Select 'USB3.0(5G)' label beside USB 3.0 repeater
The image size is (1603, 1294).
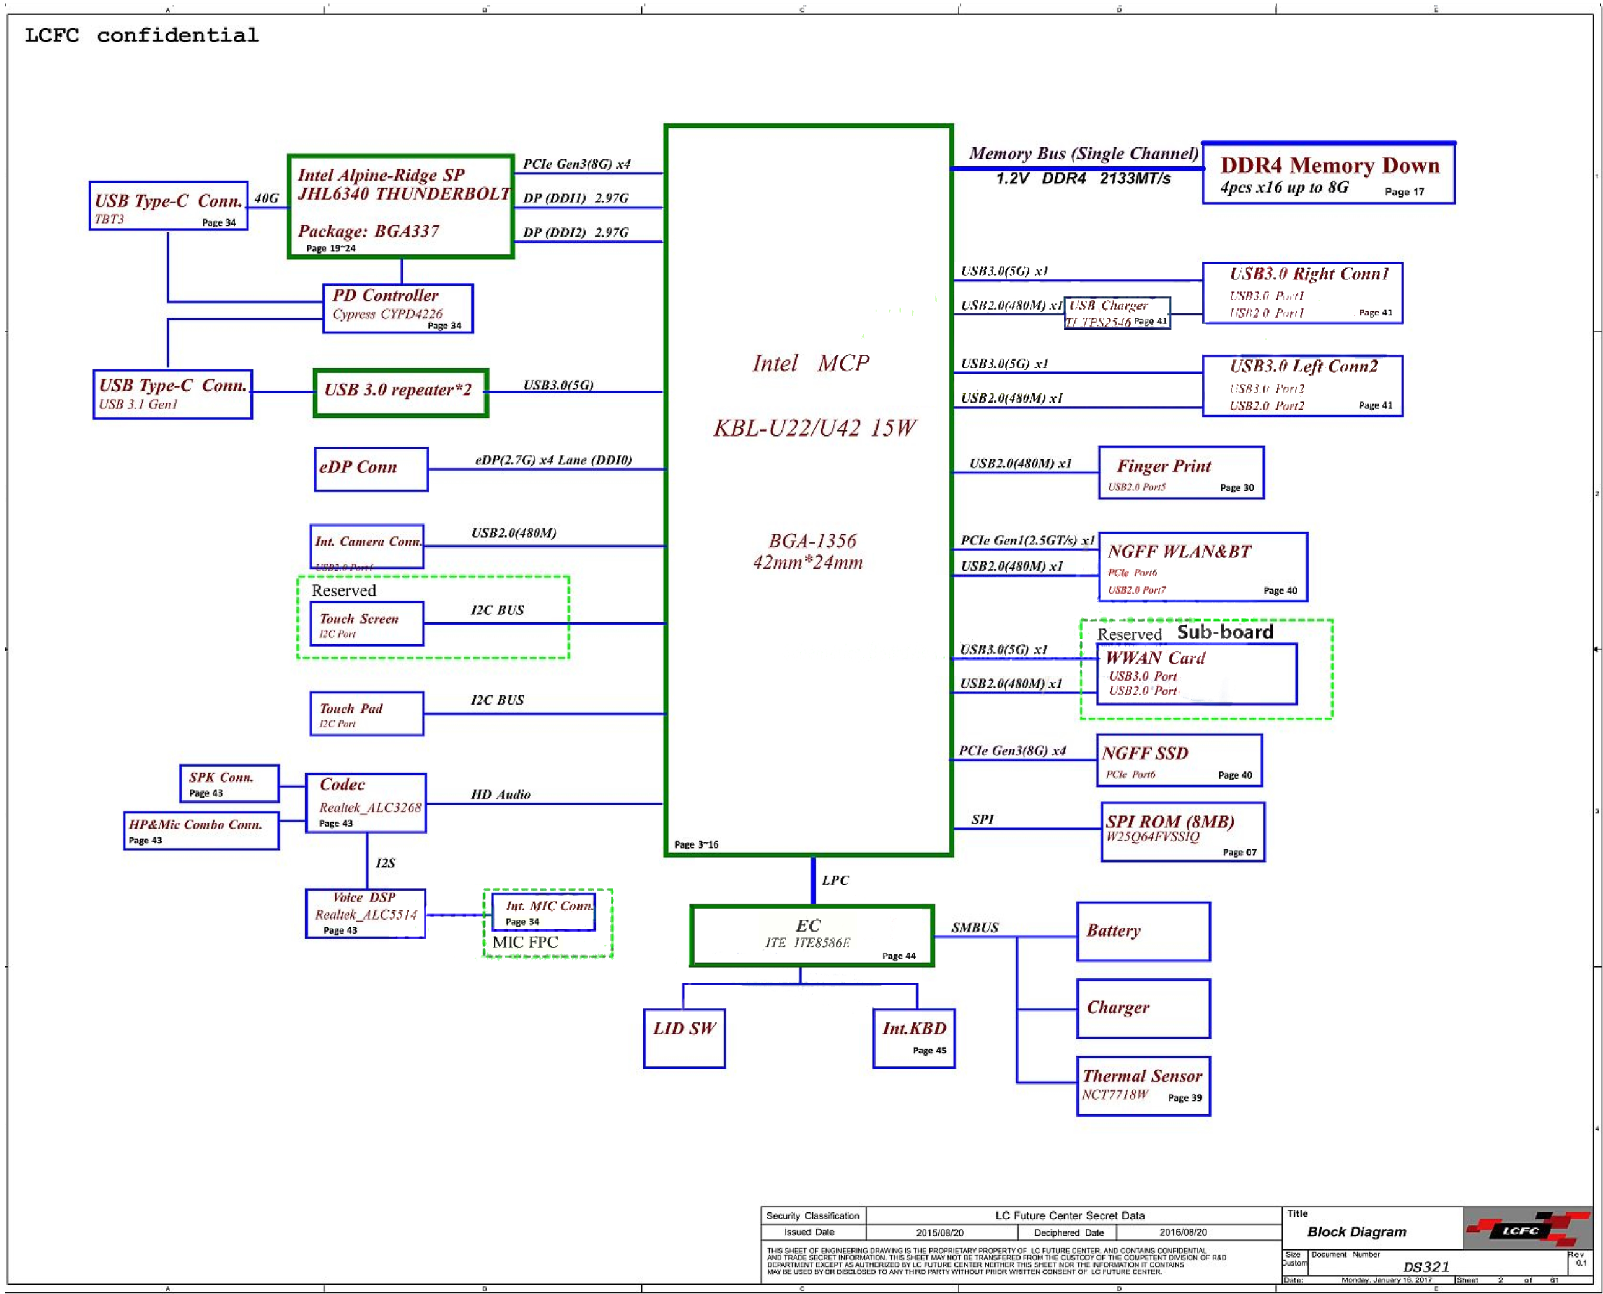(x=558, y=385)
